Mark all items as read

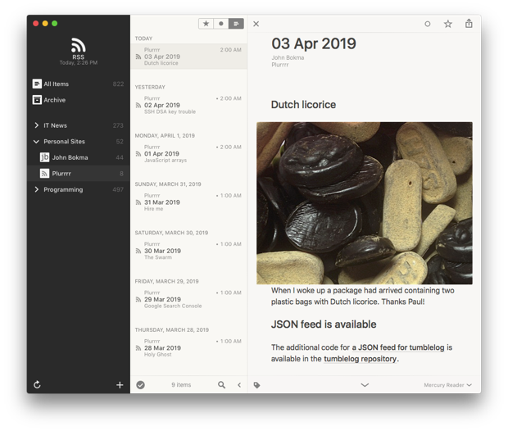point(141,385)
